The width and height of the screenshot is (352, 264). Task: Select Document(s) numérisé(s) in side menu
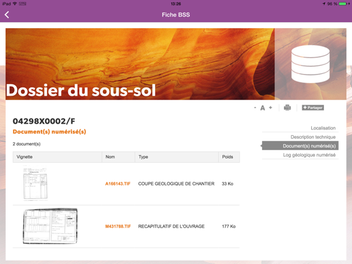(300, 146)
